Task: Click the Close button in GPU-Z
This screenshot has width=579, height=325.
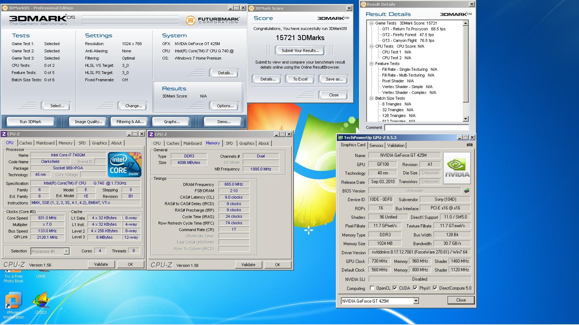Action: (x=461, y=300)
